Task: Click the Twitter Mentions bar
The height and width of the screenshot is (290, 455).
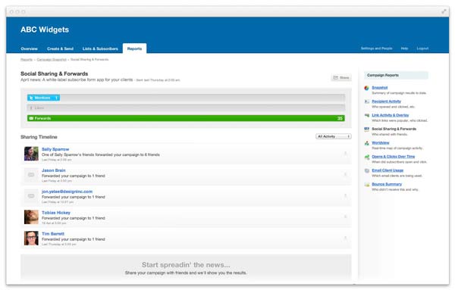Action: pos(43,98)
